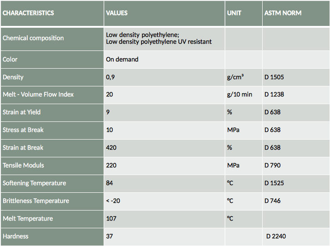Viewport: 330px width, 246px height.
Task: Select the Melt - Volume Flow Index label
Action: click(38, 95)
